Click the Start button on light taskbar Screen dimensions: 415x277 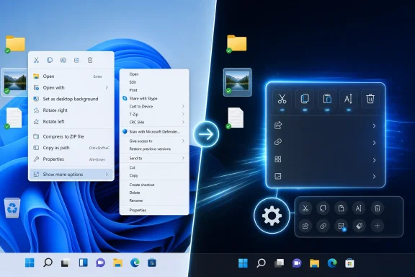point(30,263)
